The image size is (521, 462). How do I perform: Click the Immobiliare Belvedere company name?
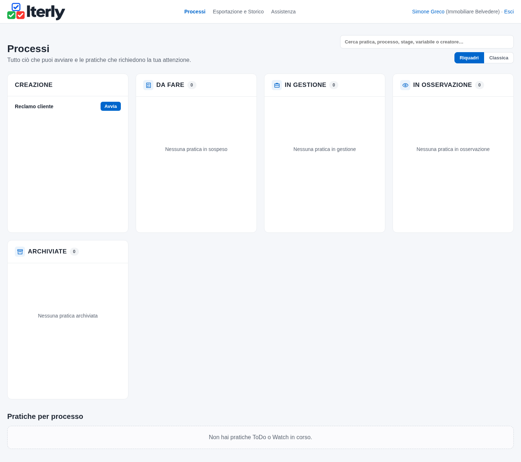pos(473,12)
